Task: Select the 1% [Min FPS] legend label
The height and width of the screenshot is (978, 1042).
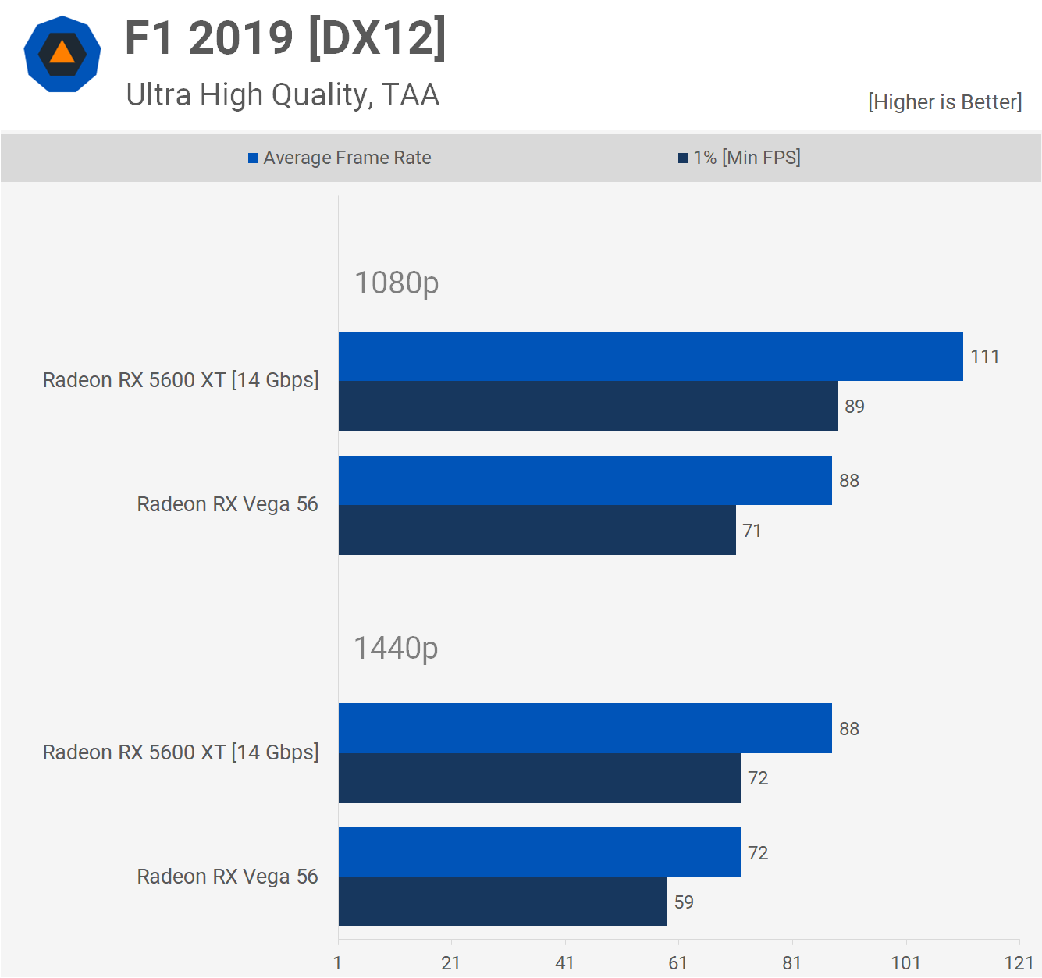Action: 746,158
